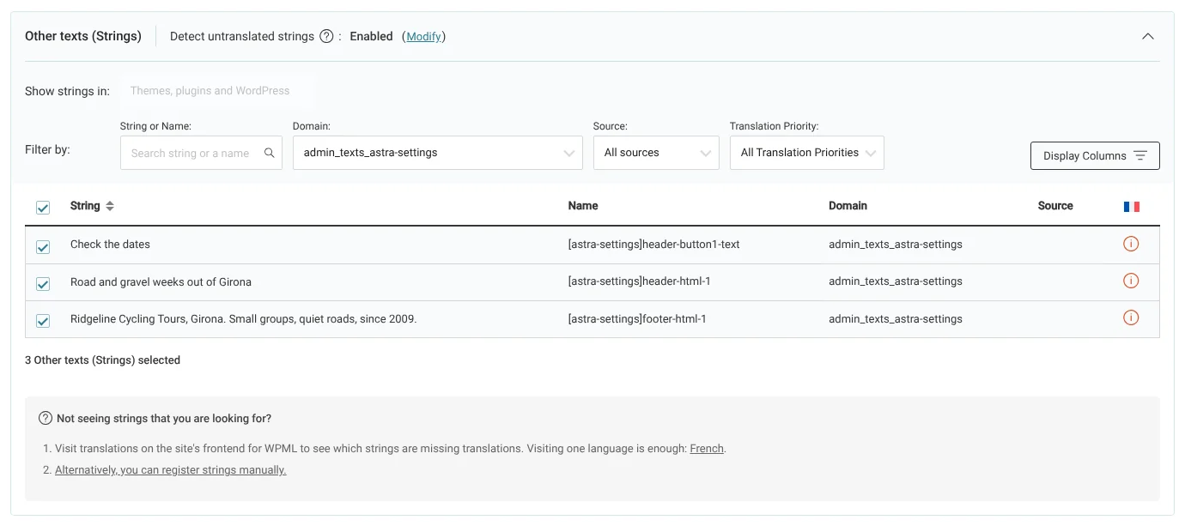Open the French frontend link
The image size is (1185, 526).
click(707, 448)
